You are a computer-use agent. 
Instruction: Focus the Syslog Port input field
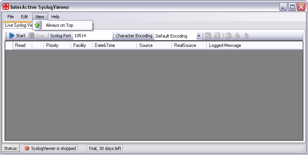coord(92,36)
